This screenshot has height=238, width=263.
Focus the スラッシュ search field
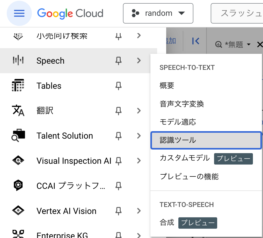click(x=237, y=13)
